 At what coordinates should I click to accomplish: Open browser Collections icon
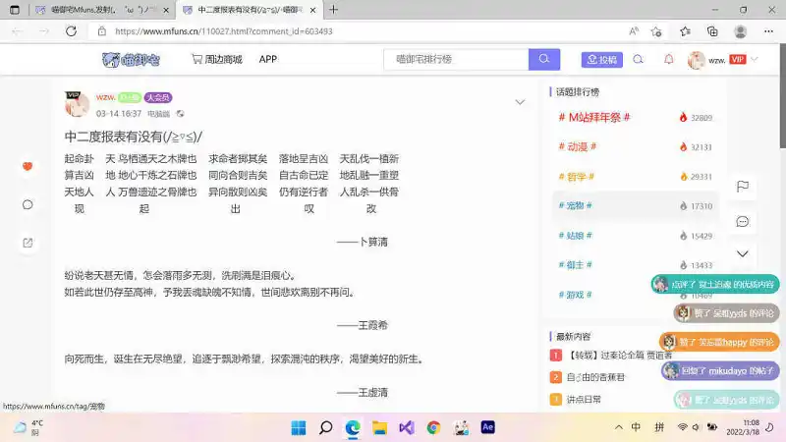click(x=712, y=31)
